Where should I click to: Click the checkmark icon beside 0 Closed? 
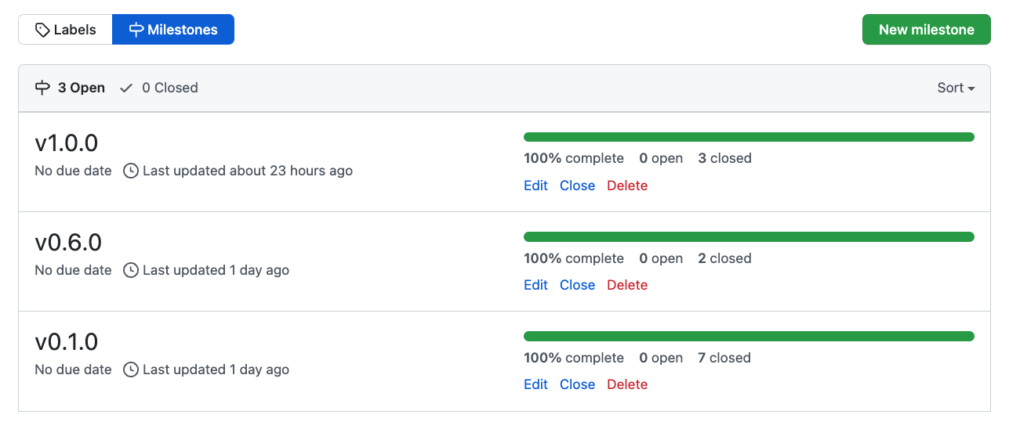click(x=126, y=88)
